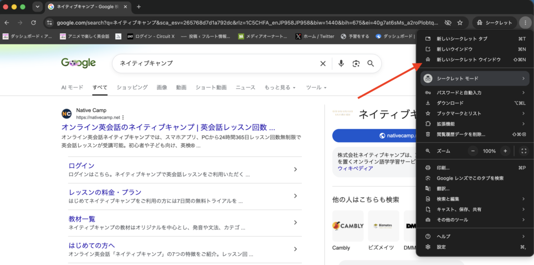Switch to ショート動画 search tab
This screenshot has height=265, width=534.
click(211, 87)
